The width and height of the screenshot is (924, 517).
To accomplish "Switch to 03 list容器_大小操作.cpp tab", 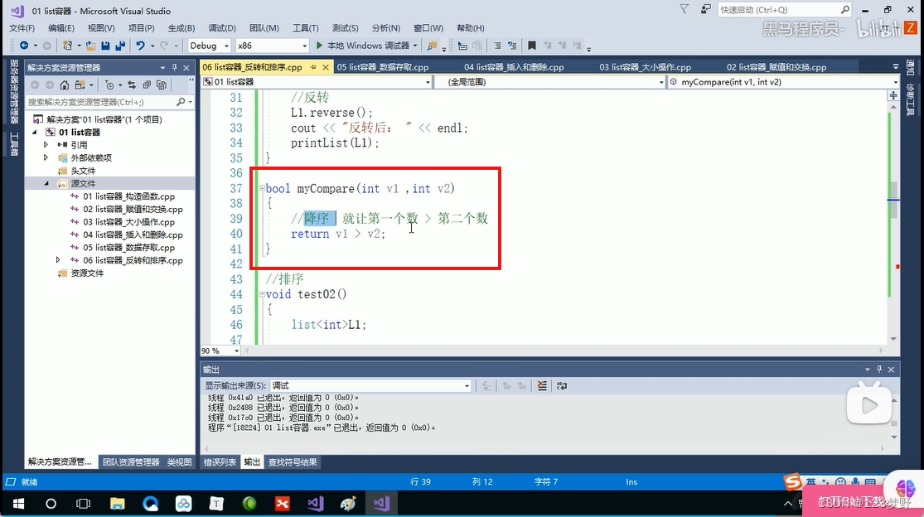I will [x=646, y=67].
